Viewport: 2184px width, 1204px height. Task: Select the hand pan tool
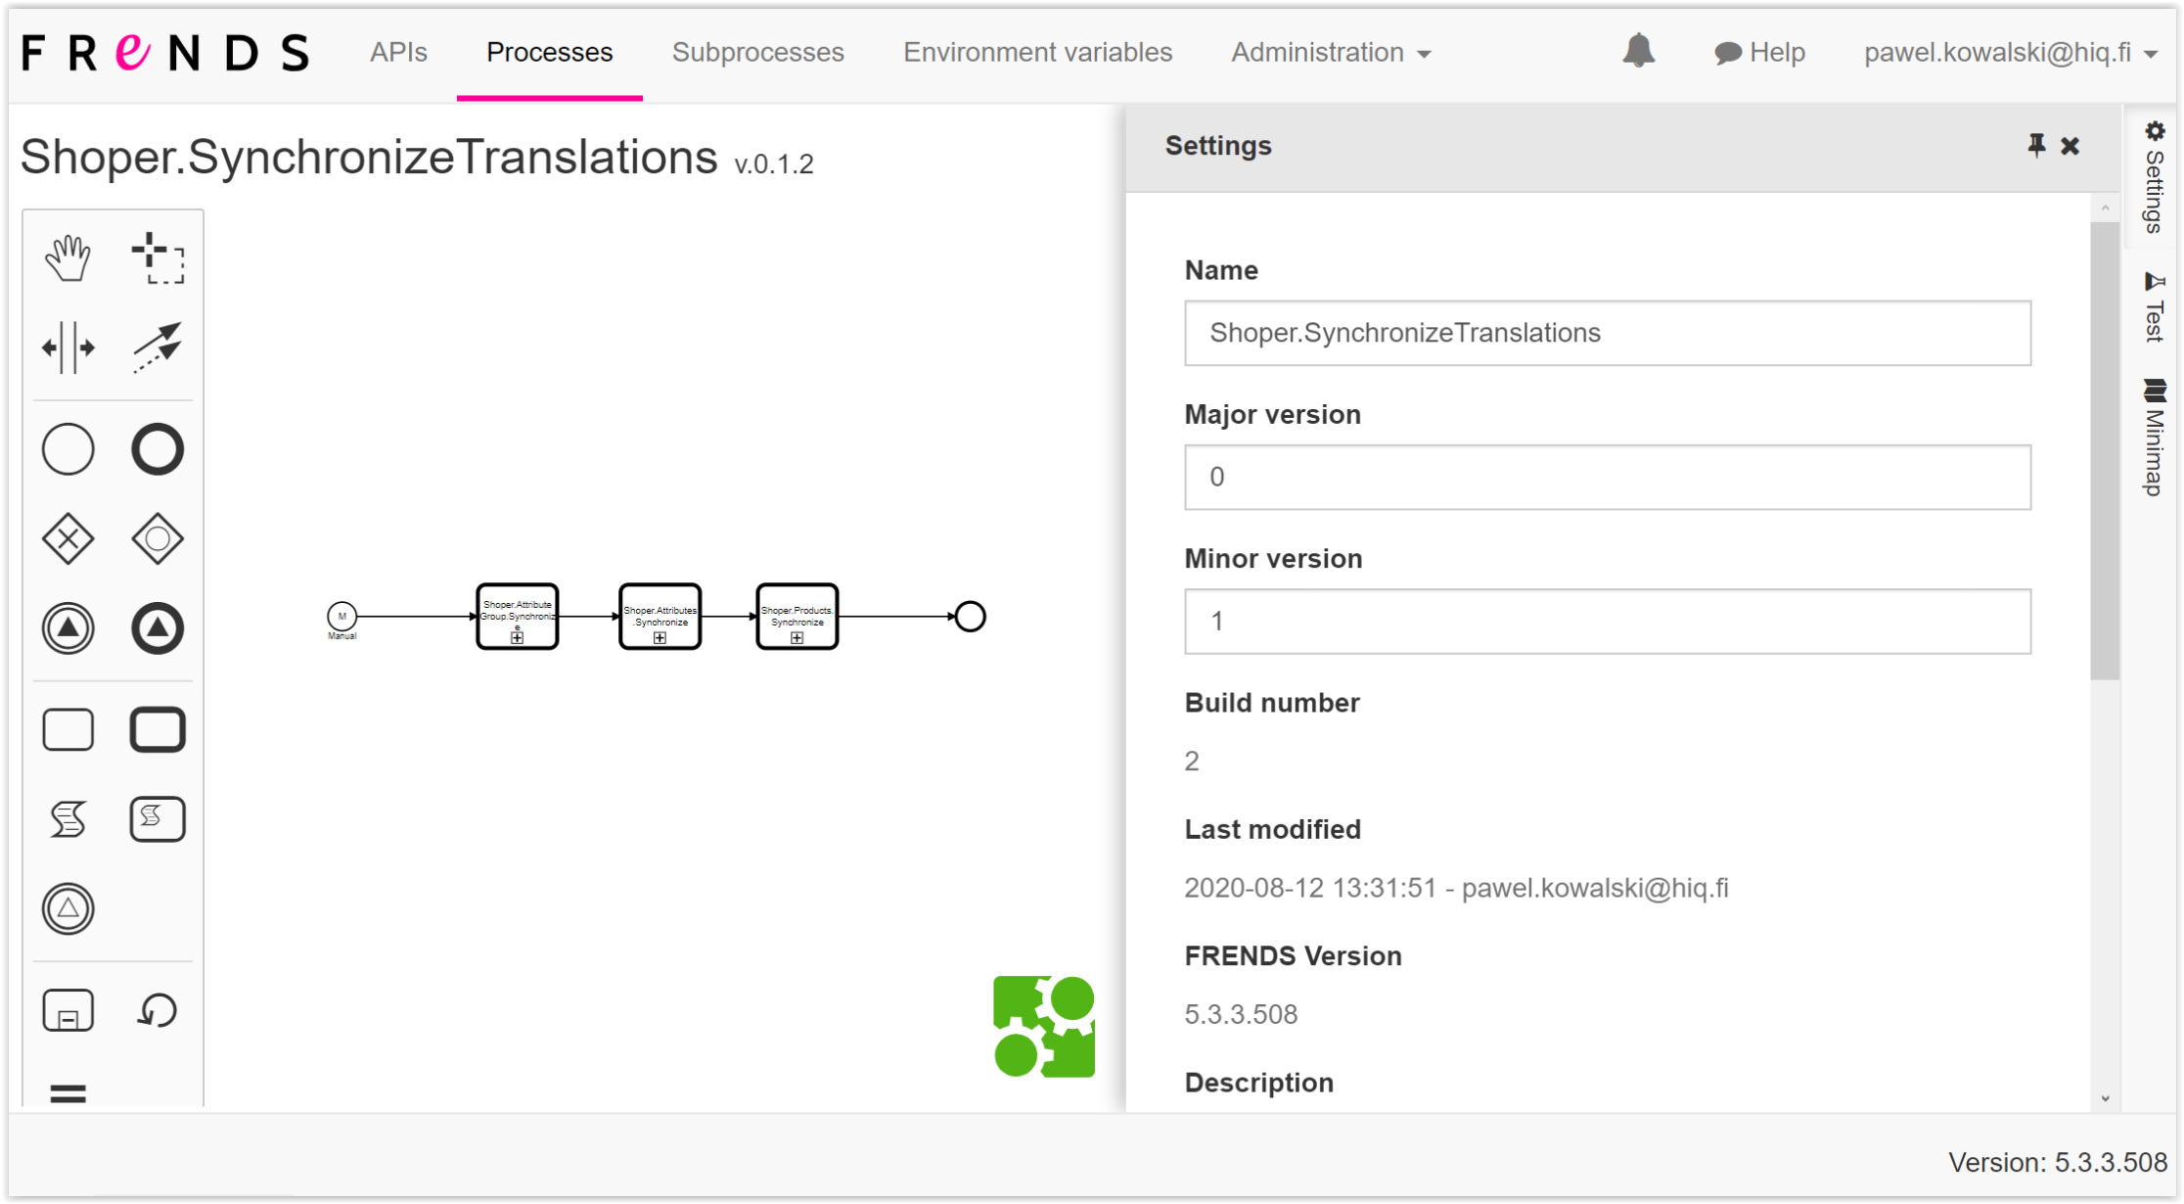(68, 257)
